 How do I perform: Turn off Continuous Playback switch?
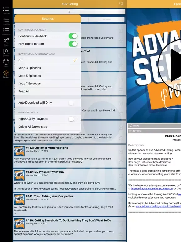[x=73, y=36]
